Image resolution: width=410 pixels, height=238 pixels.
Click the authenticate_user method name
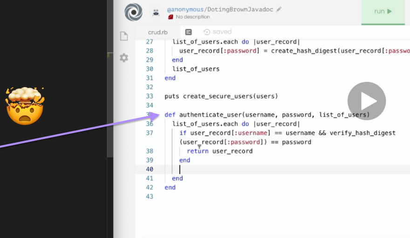pos(210,115)
